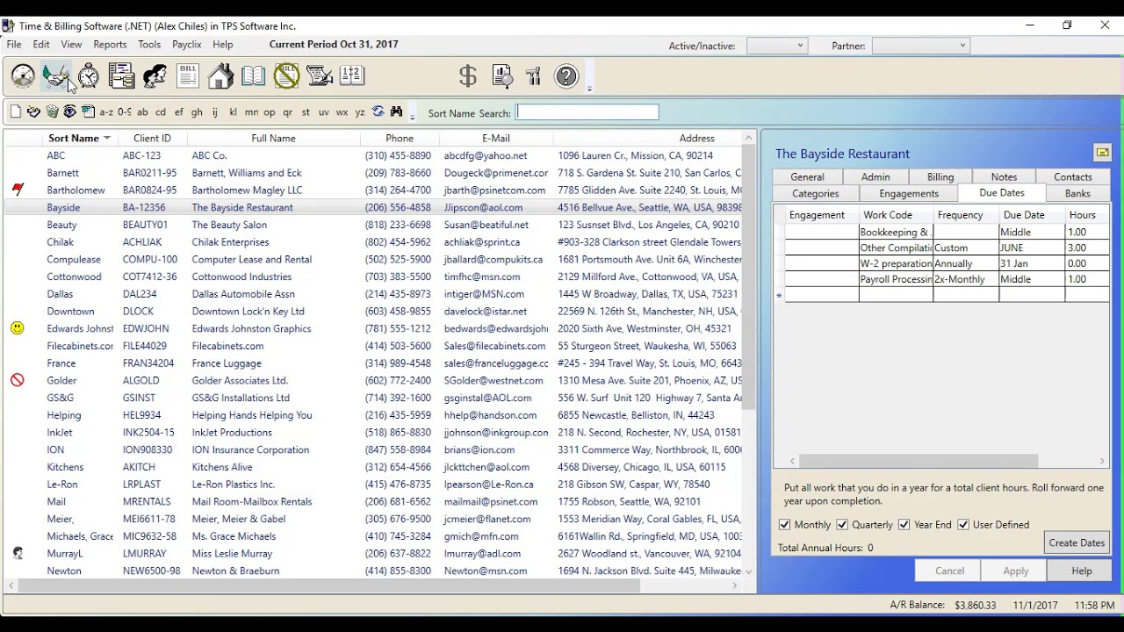Expand main toolbar overflow arrow
Screen dimensions: 1124x632
tap(589, 88)
